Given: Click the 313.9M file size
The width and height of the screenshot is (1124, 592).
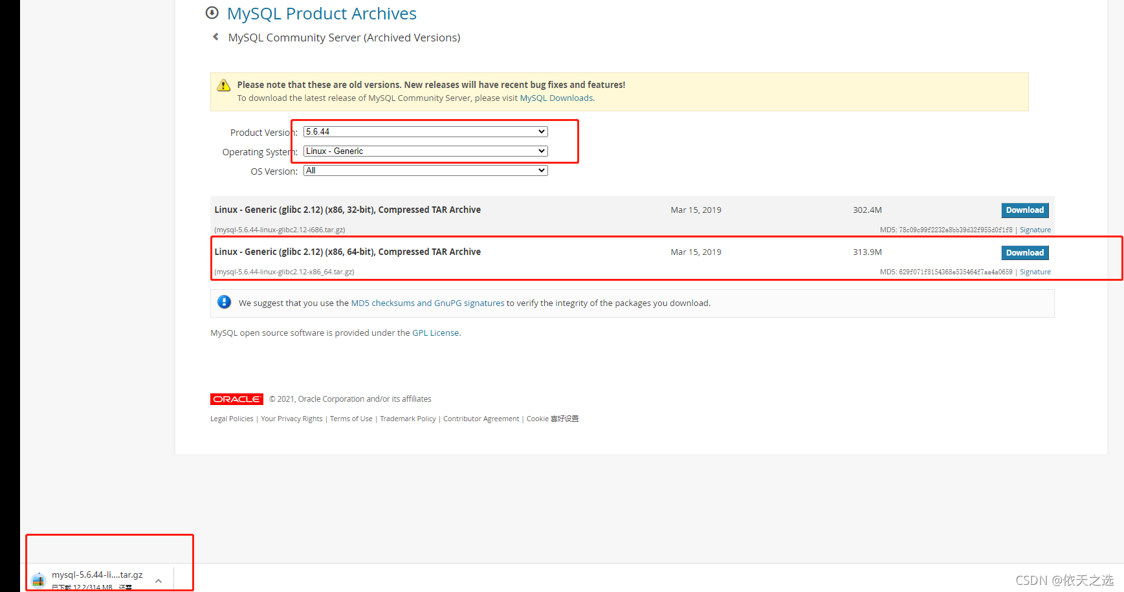Looking at the screenshot, I should [x=867, y=252].
